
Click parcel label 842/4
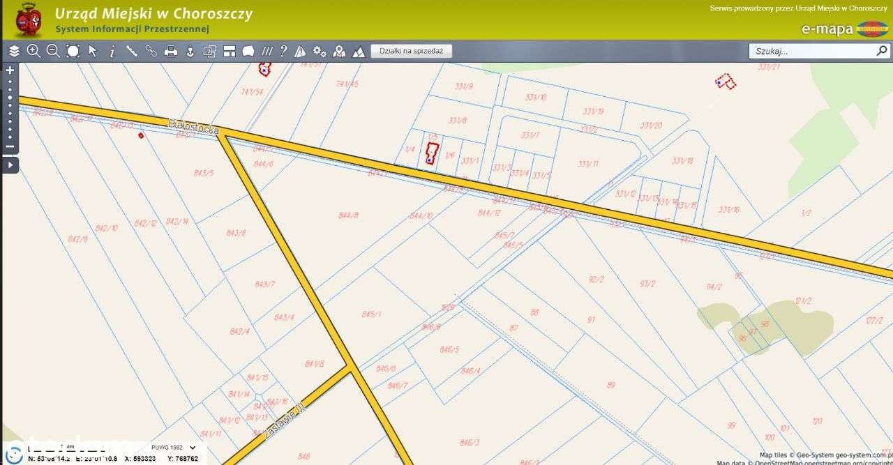pos(239,331)
